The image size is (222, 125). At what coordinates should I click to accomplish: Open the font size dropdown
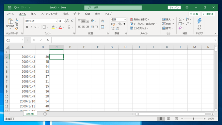point(64,21)
